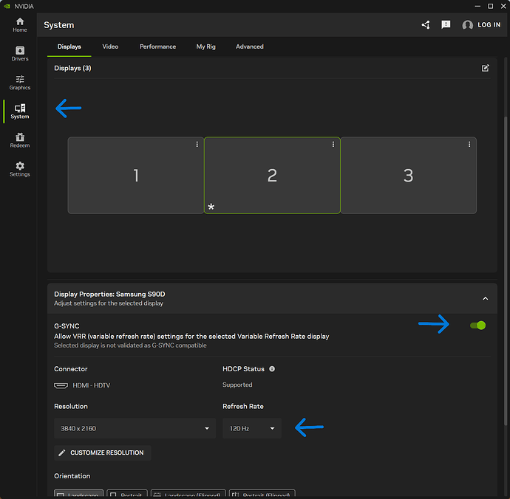
Task: Collapse the Display Properties section
Action: pyautogui.click(x=486, y=298)
